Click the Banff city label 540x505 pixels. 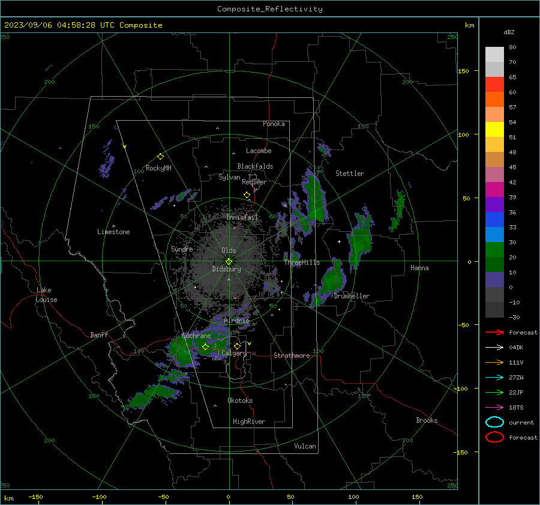pos(99,335)
